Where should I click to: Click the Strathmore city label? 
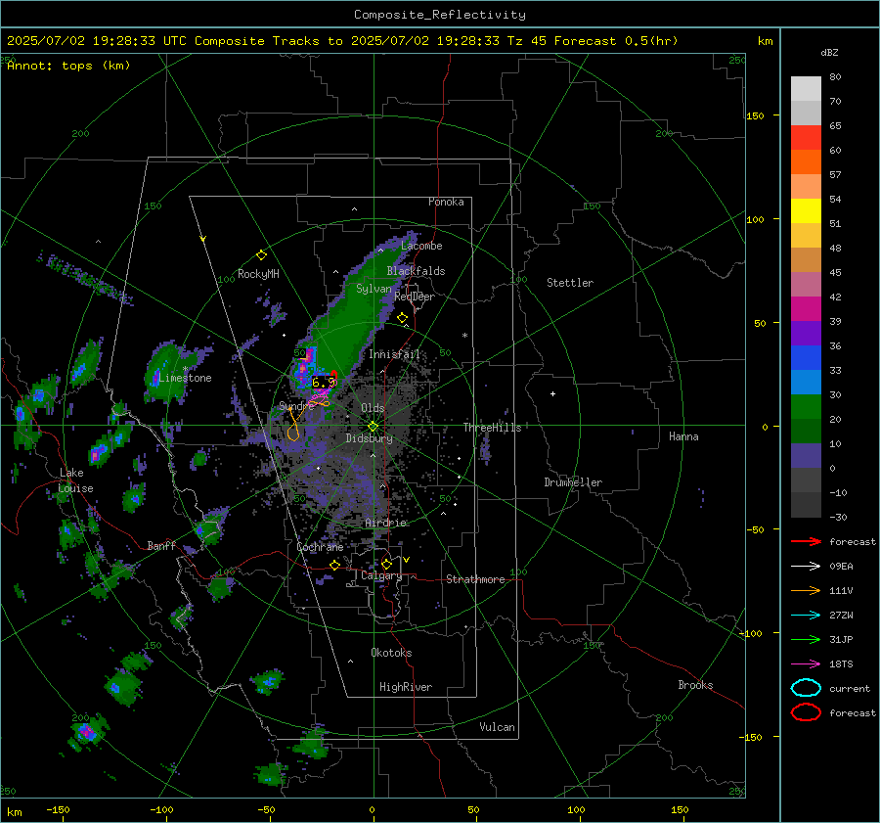475,579
